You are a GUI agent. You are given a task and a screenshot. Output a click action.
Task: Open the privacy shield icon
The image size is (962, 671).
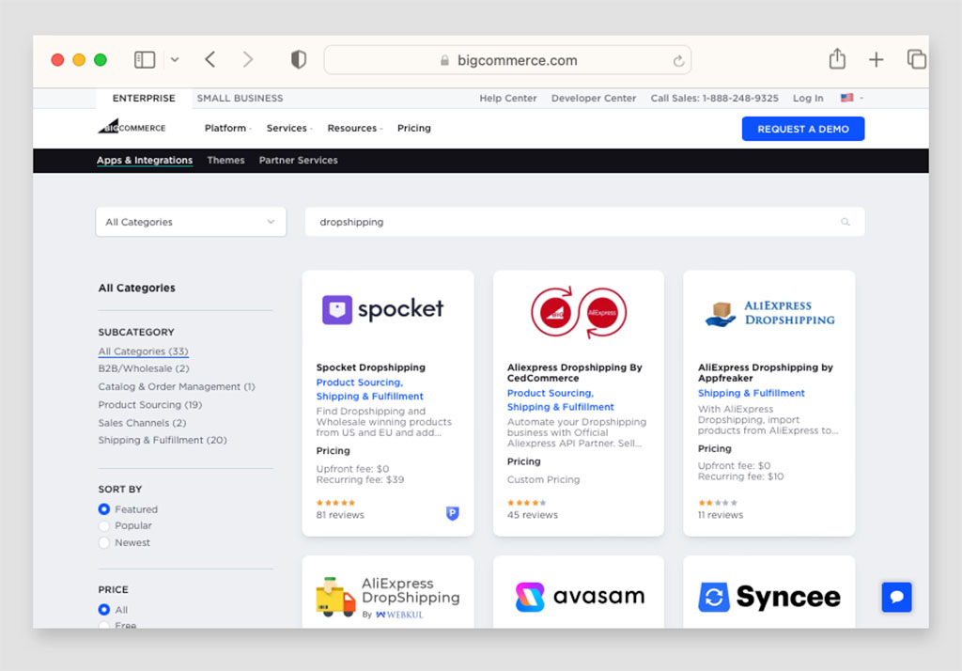298,59
